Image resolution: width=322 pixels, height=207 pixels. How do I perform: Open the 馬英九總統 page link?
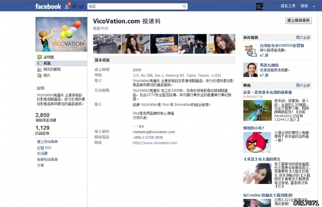pos(269,65)
